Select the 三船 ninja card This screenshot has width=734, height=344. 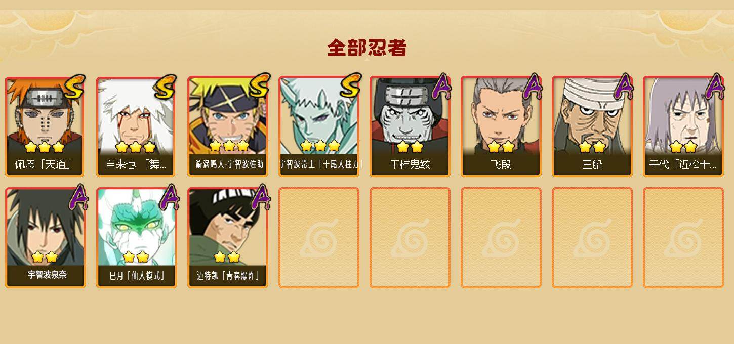[x=592, y=126]
